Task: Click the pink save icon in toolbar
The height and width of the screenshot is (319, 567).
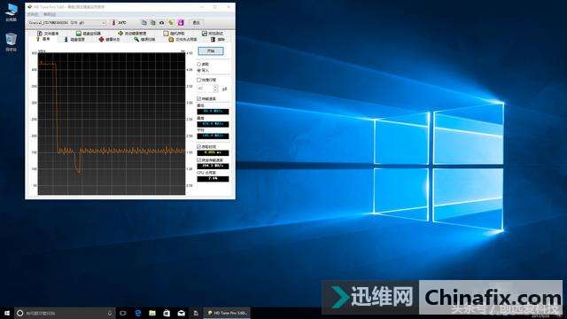Action: [181, 22]
